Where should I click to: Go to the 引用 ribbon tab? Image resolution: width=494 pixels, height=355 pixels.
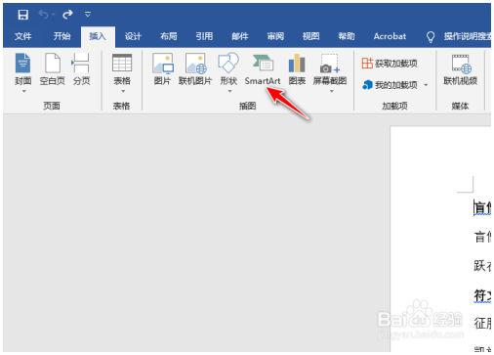204,36
